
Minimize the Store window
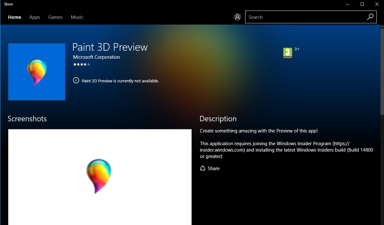[x=347, y=4]
